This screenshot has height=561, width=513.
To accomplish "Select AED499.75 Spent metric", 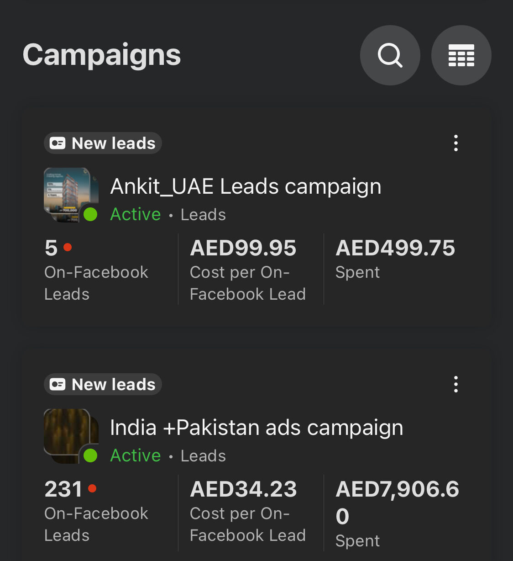I will pyautogui.click(x=395, y=248).
